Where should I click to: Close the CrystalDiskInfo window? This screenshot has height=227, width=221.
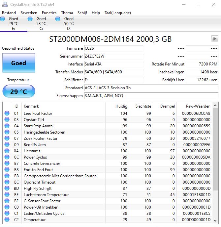click(x=214, y=4)
